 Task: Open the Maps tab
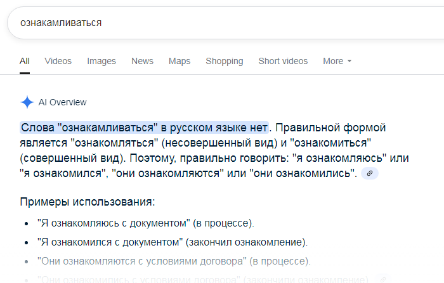180,61
